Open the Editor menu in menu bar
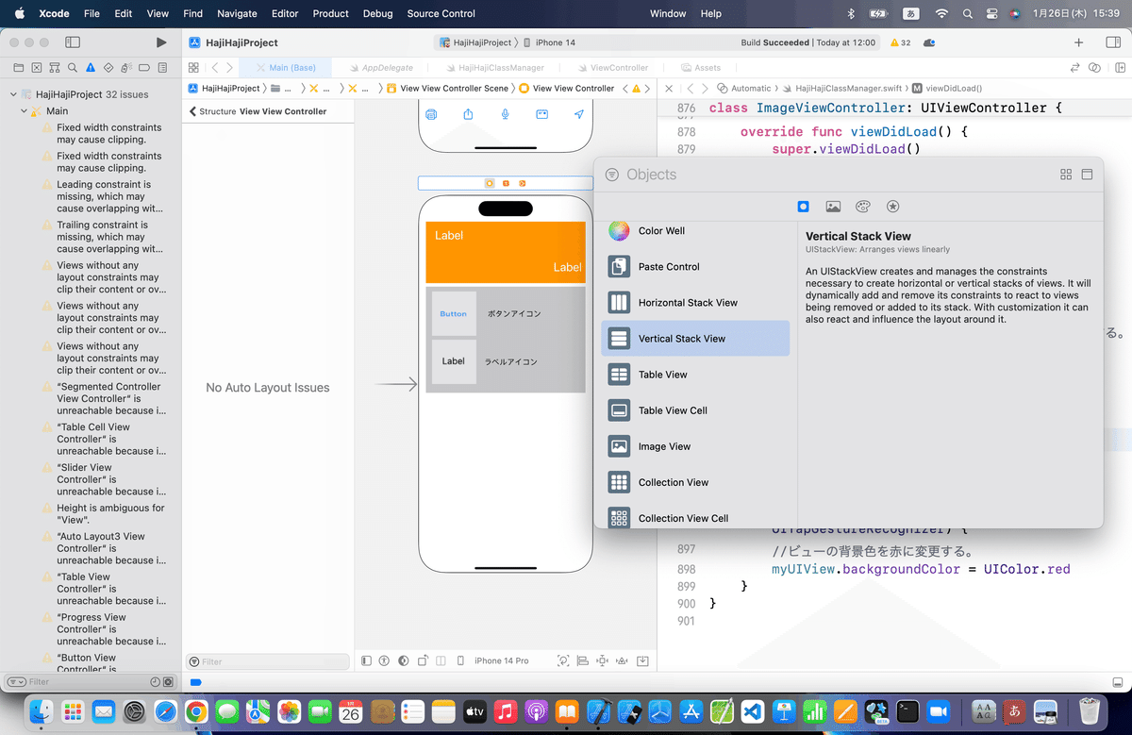 pos(285,13)
